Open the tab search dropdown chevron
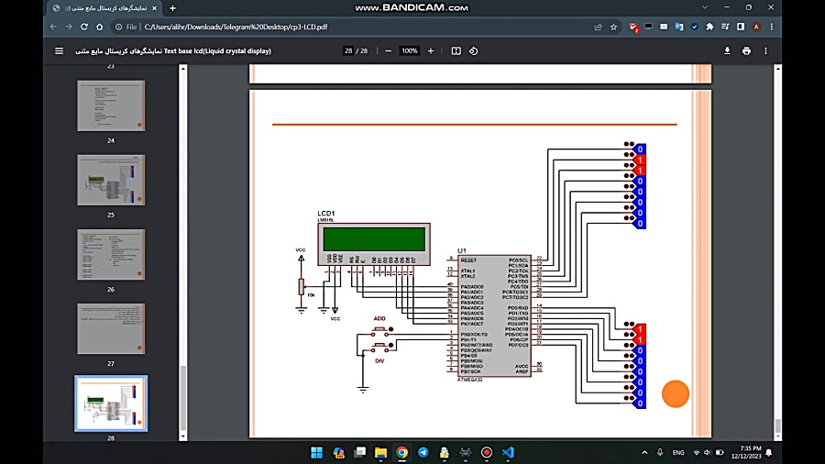The image size is (825, 464). (x=705, y=7)
